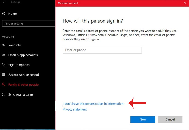Click the Sync your settings icon

[4, 94]
